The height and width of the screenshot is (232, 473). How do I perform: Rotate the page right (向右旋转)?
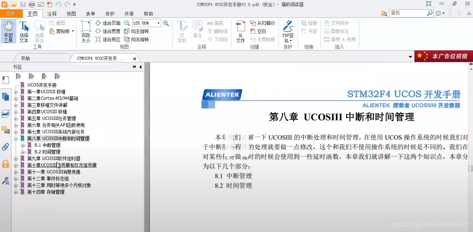click(x=136, y=39)
